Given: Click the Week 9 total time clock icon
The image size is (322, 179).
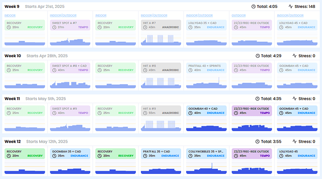Looking at the screenshot, I should [x=253, y=7].
